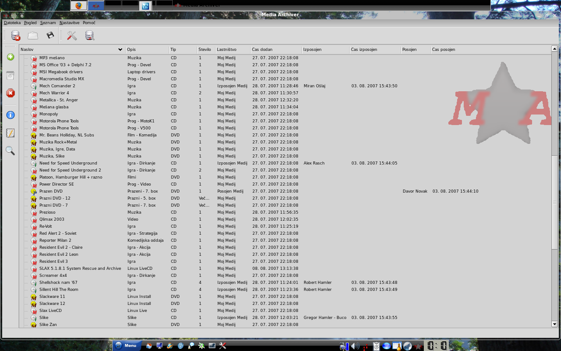Click the Firefox icon in top panel

coord(79,6)
